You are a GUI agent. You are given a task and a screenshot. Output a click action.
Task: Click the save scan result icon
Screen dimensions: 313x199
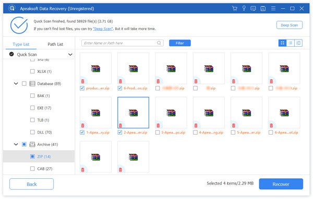[x=263, y=8]
